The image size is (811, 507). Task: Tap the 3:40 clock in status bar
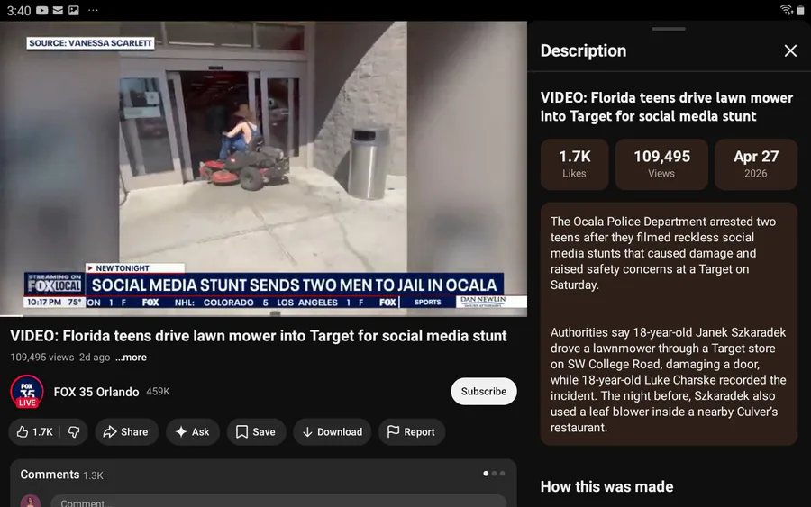point(19,10)
